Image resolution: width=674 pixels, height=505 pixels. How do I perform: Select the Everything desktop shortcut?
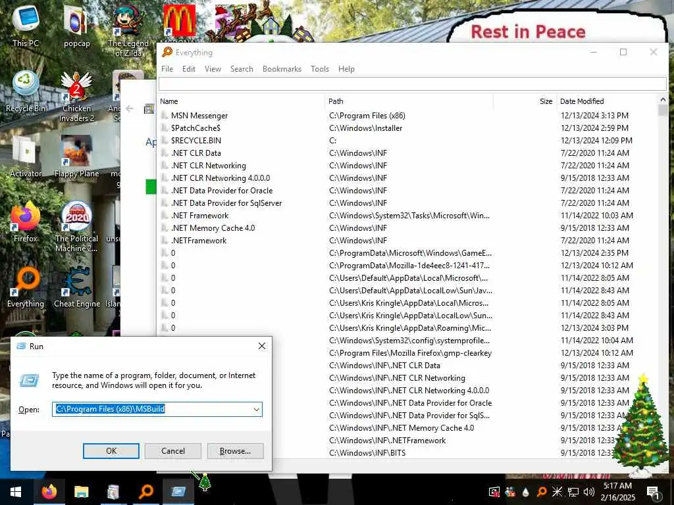tap(26, 287)
